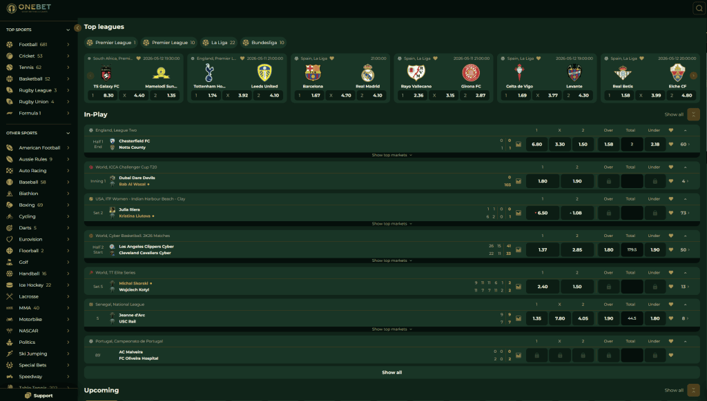Screen dimensions: 707x401
Task: Open 60 more markets for Chesterfield match
Action: point(685,145)
